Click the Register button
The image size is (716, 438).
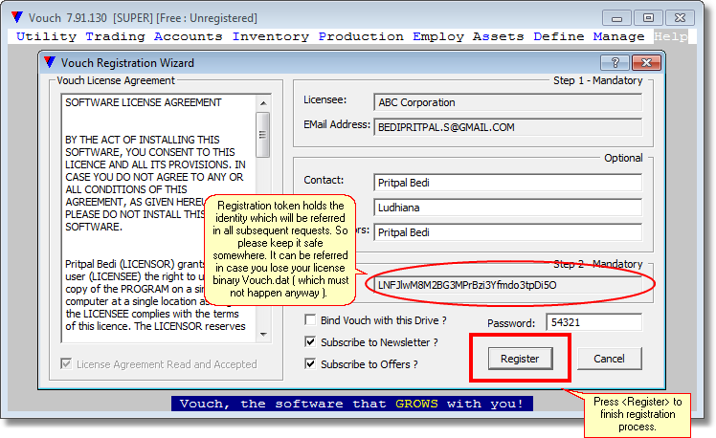[520, 359]
